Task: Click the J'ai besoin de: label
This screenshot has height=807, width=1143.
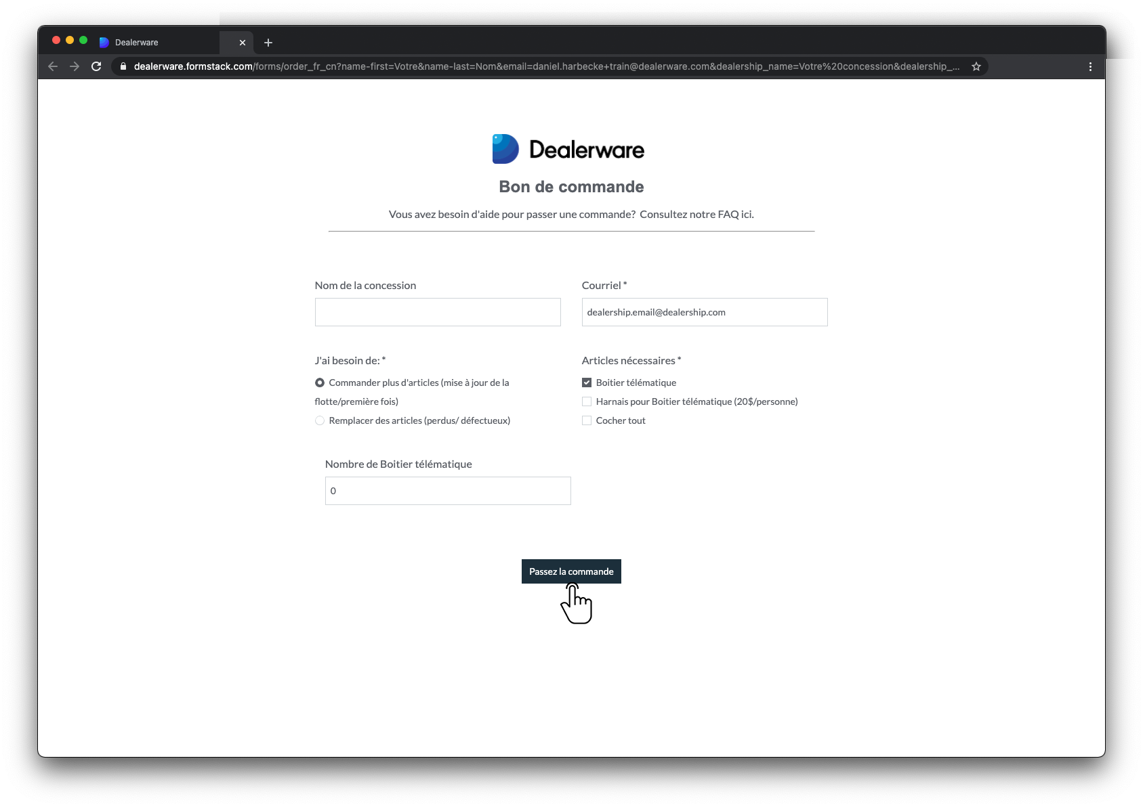Action: pos(350,361)
